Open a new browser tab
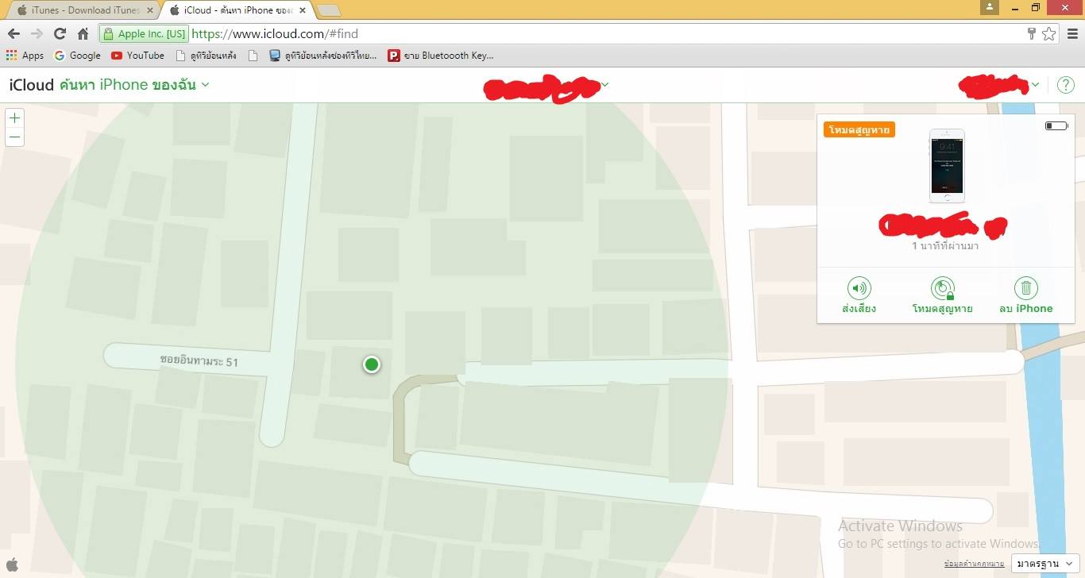 coord(328,10)
